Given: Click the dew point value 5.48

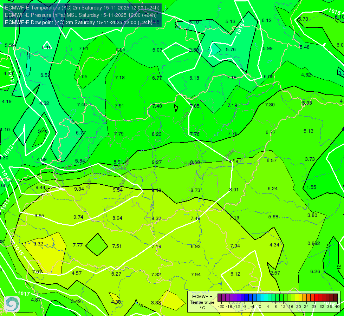Looking at the screenshot, I should point(305,47).
